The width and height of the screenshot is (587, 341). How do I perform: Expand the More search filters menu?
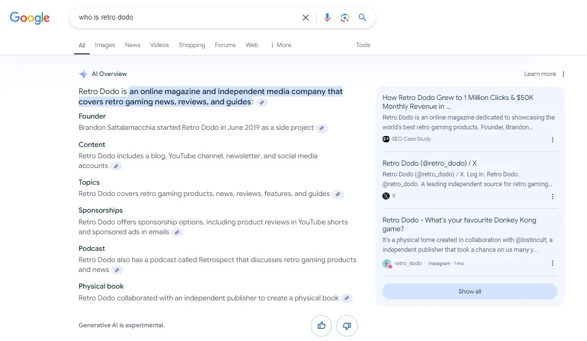(x=281, y=45)
